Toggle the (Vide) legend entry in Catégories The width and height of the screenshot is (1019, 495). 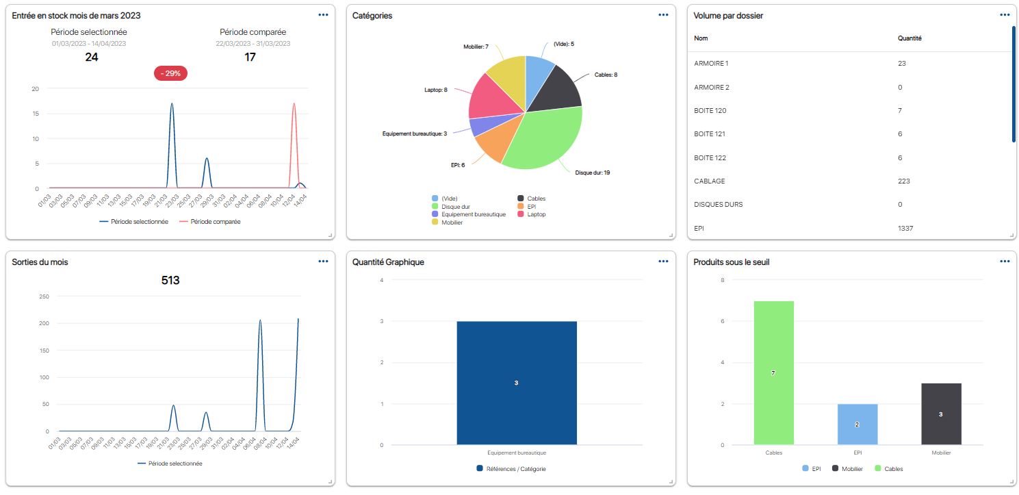coord(445,199)
